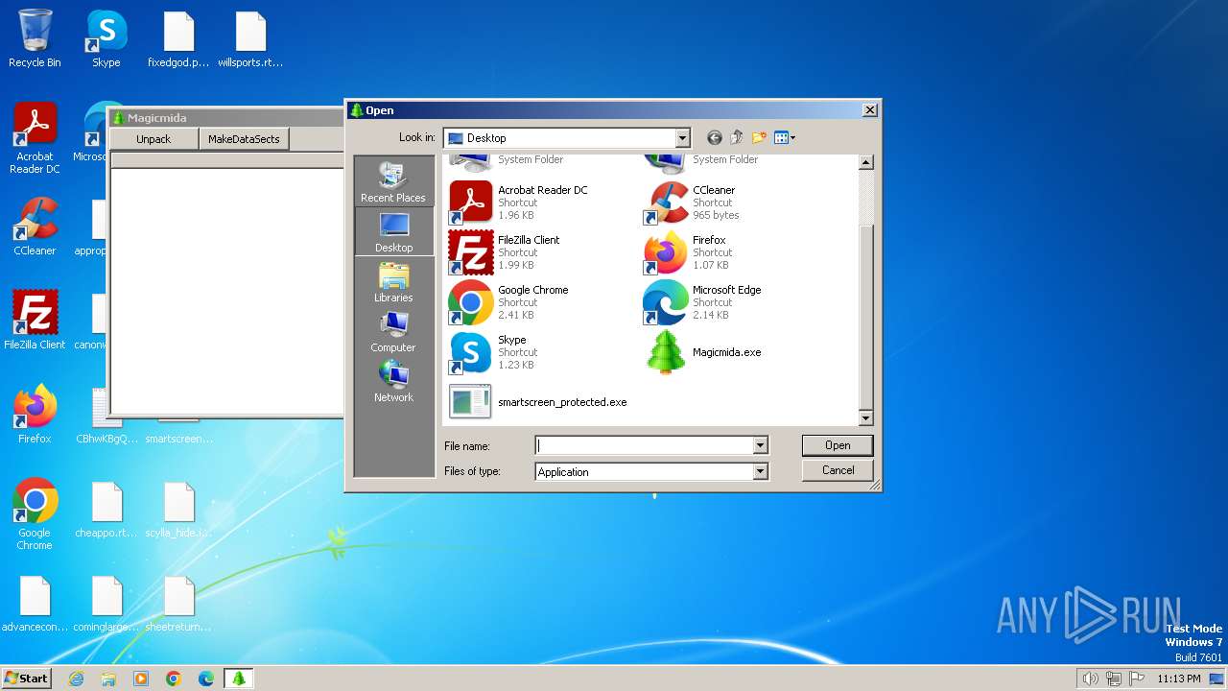Go up one folder level icon

[737, 138]
